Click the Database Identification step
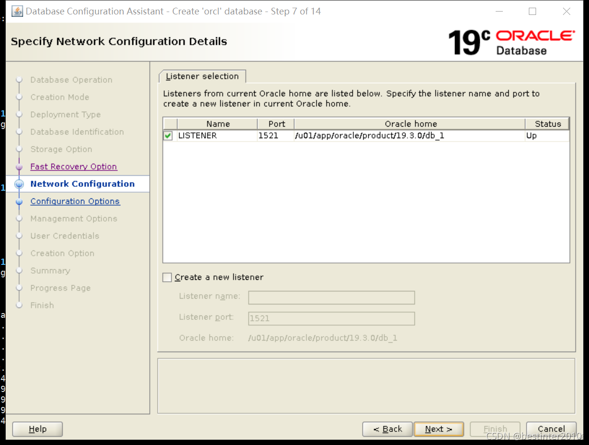This screenshot has width=589, height=445. point(77,132)
